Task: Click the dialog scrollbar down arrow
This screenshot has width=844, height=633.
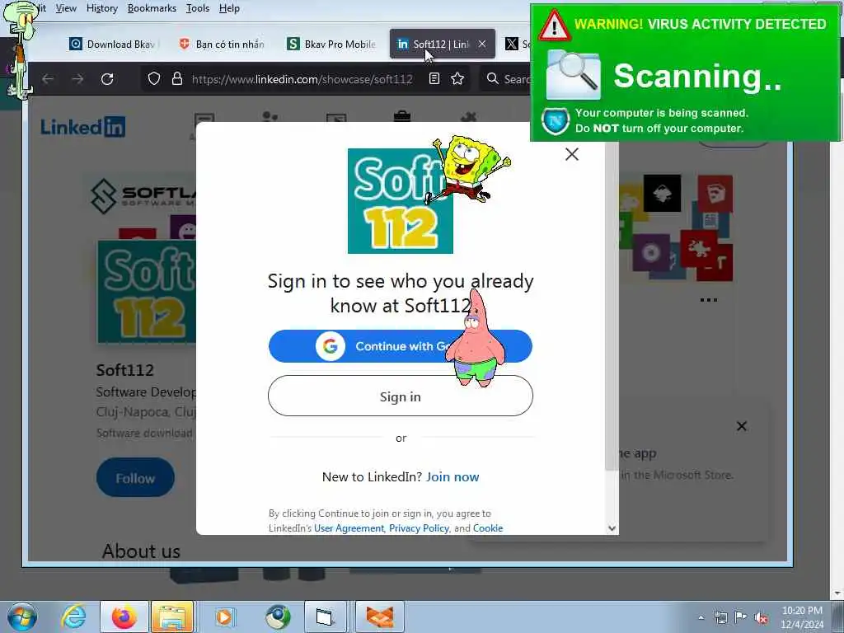Action: [612, 528]
